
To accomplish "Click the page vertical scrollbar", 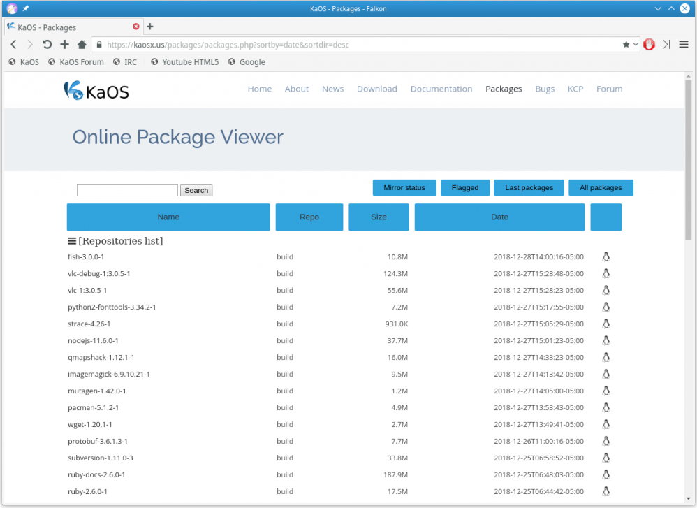I will click(x=689, y=160).
